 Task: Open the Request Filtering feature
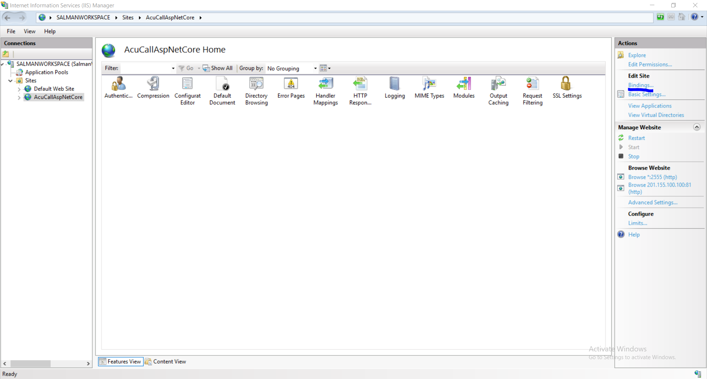tap(532, 84)
